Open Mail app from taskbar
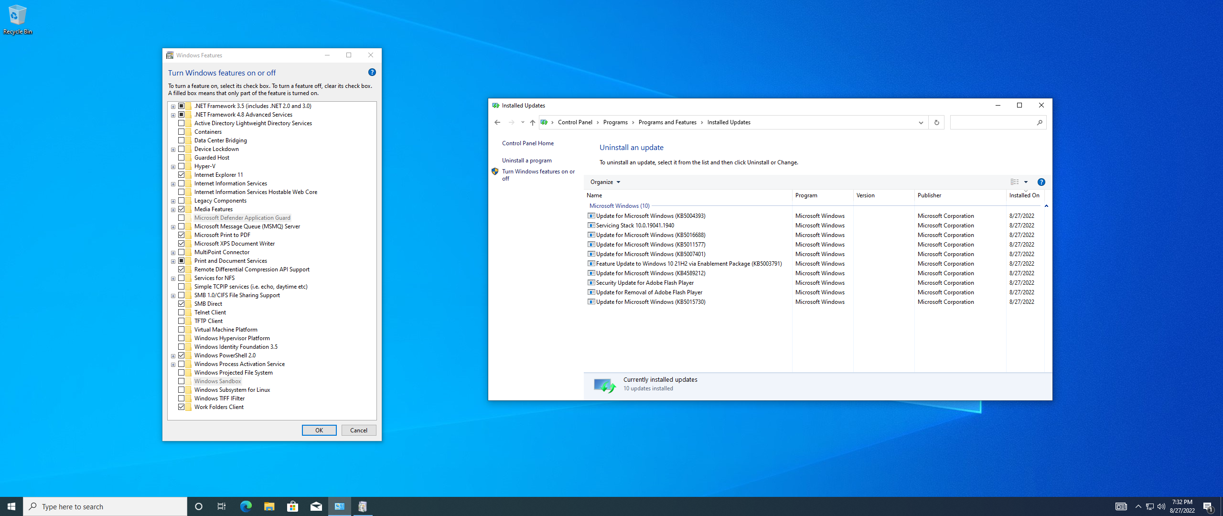The width and height of the screenshot is (1223, 516). click(316, 506)
